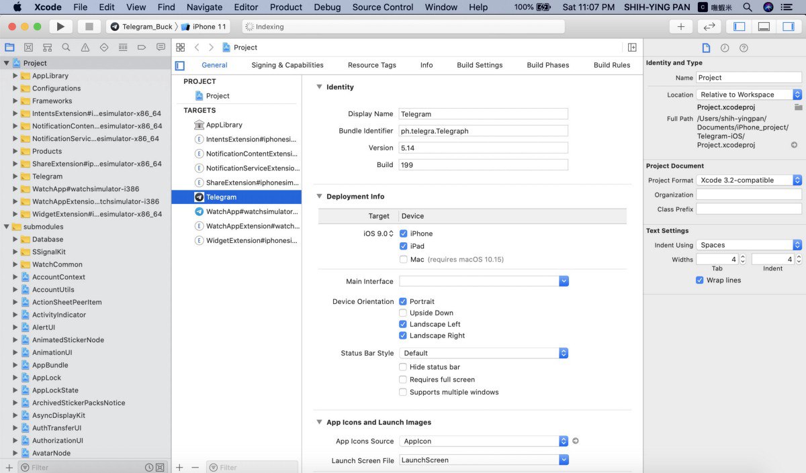Screen dimensions: 806x473
Task: Uncheck the iPhone device checkbox
Action: (403, 233)
